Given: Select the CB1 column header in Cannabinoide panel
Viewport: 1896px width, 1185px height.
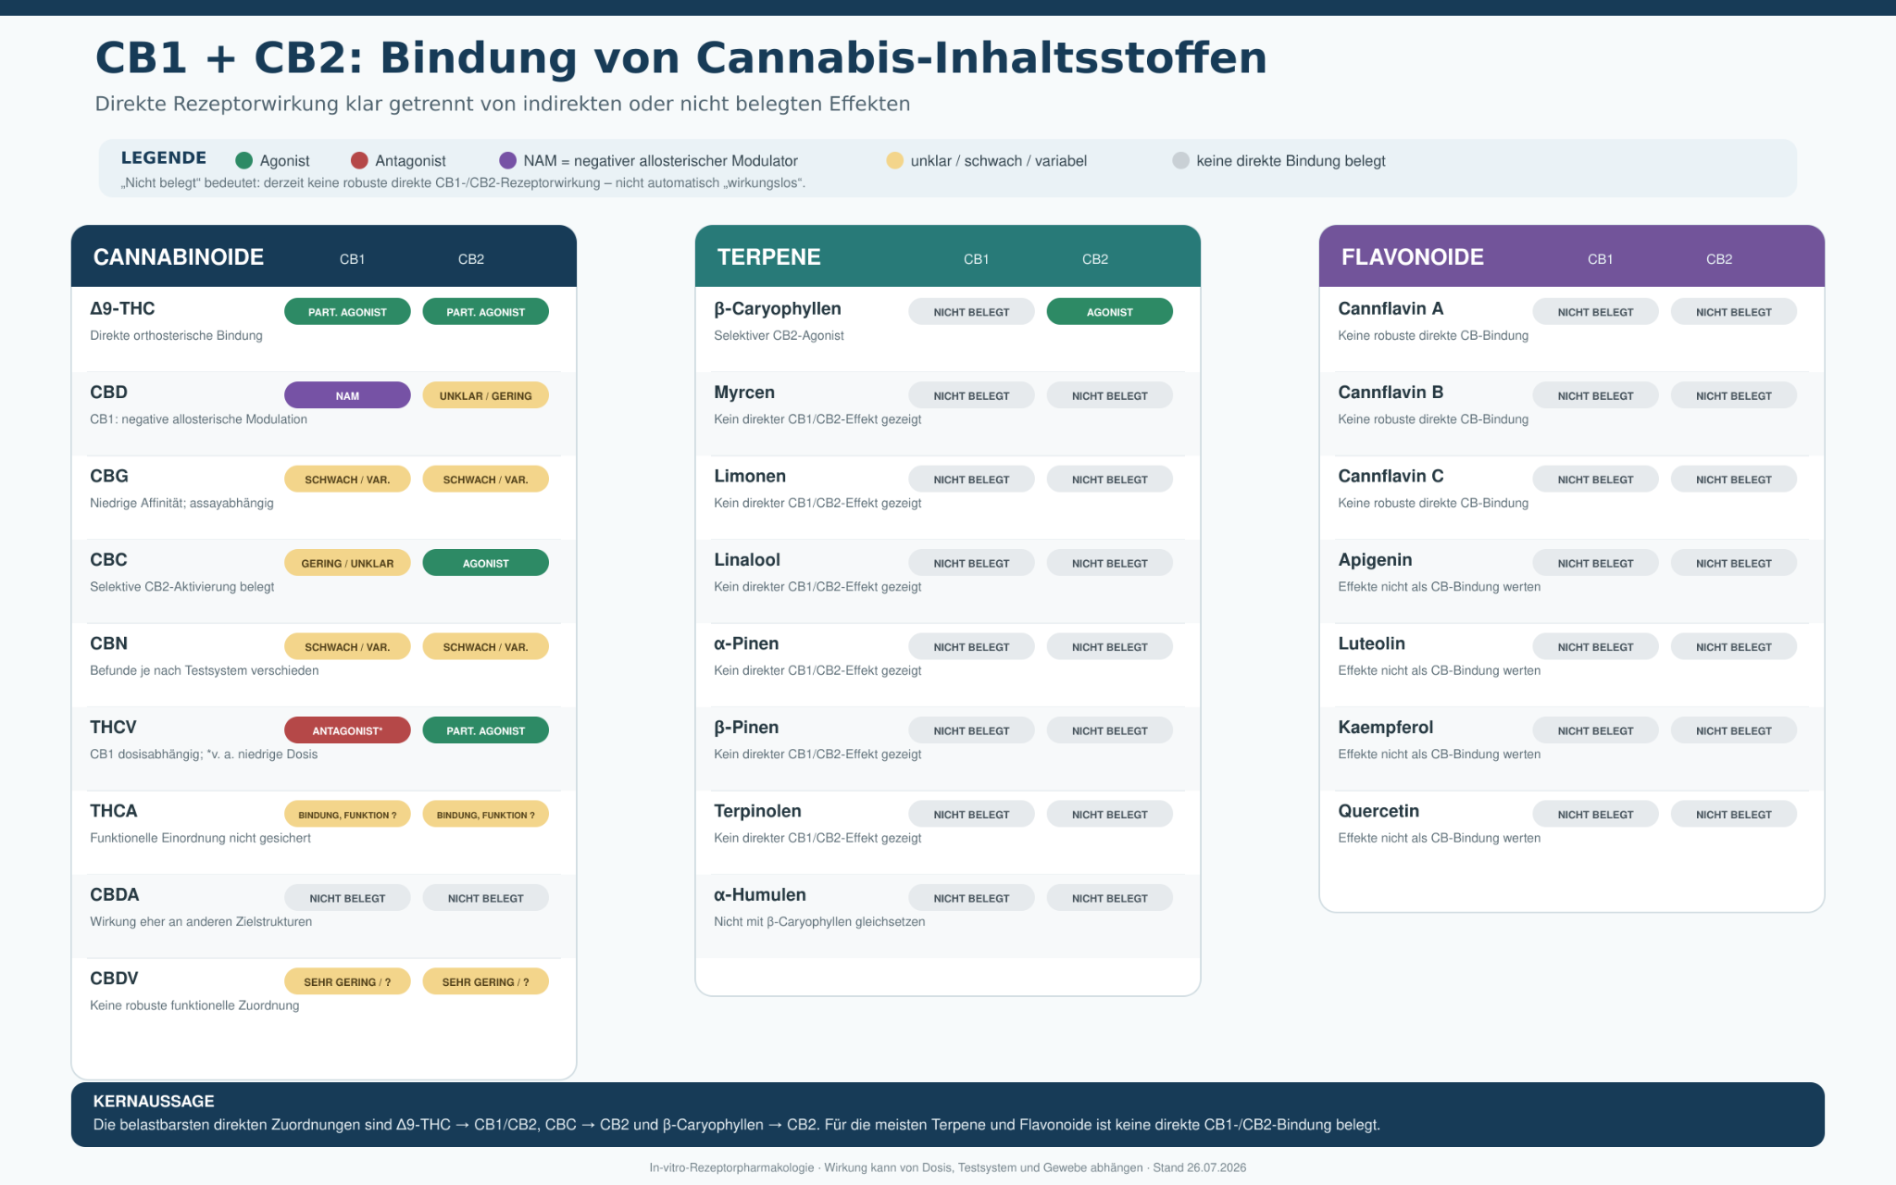Looking at the screenshot, I should pyautogui.click(x=352, y=259).
